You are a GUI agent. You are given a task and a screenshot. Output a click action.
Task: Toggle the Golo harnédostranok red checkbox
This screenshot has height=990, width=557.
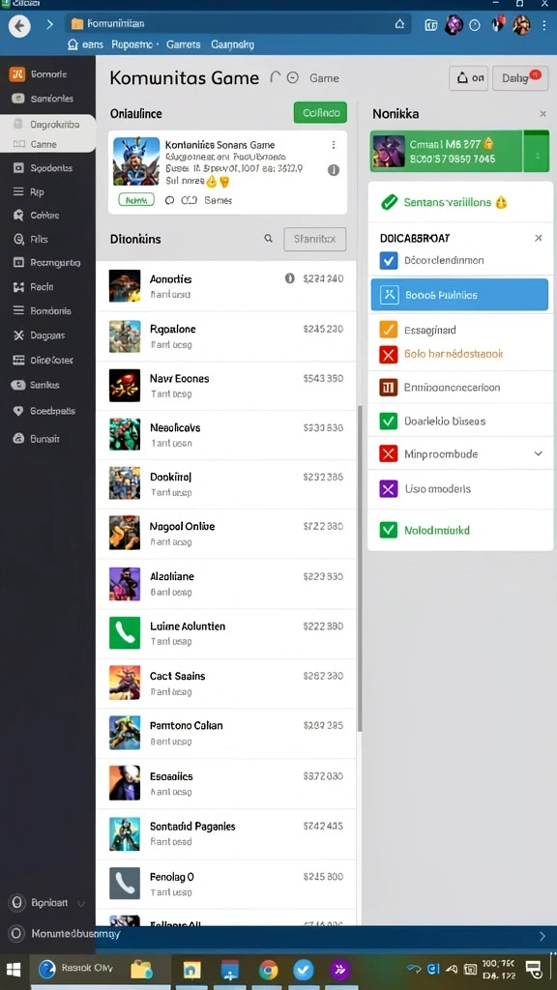(x=389, y=354)
